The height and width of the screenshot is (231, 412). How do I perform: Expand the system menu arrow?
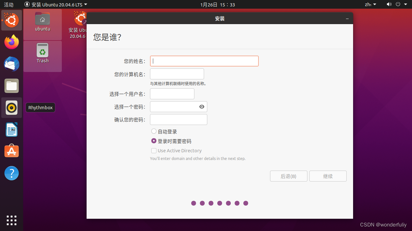tap(406, 4)
